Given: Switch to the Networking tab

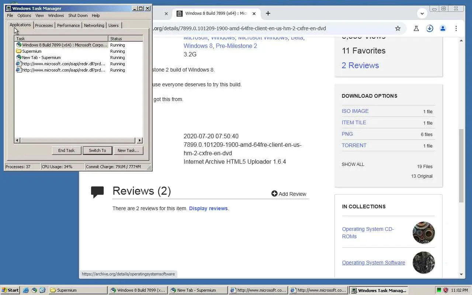Looking at the screenshot, I should (x=94, y=25).
